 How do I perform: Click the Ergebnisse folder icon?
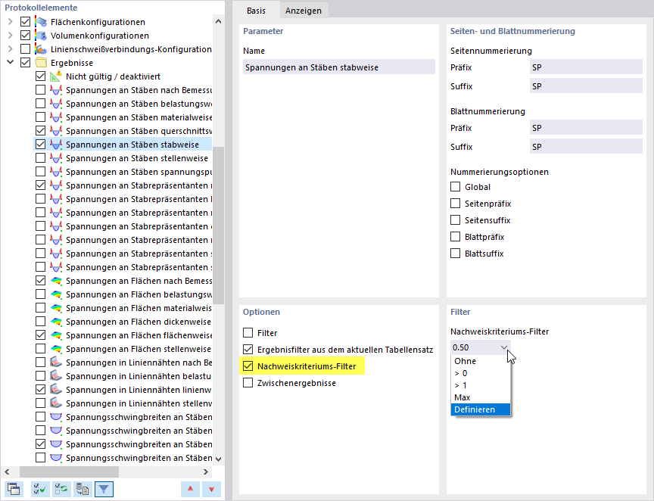(x=41, y=63)
